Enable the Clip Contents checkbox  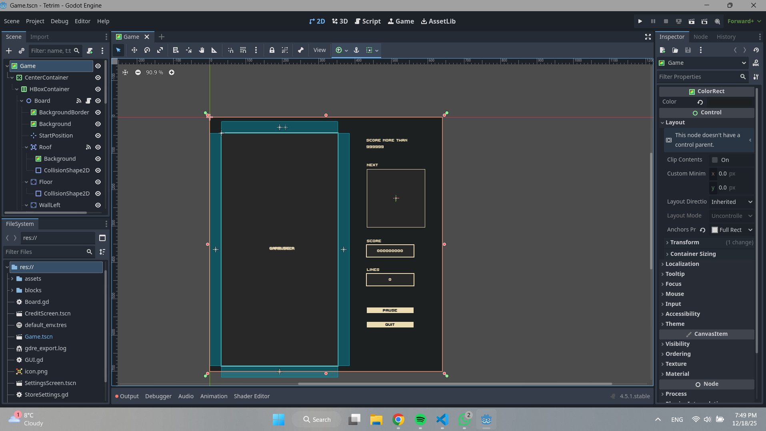click(715, 160)
